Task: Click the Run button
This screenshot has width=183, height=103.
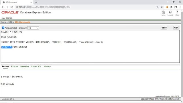Action: [x=176, y=28]
